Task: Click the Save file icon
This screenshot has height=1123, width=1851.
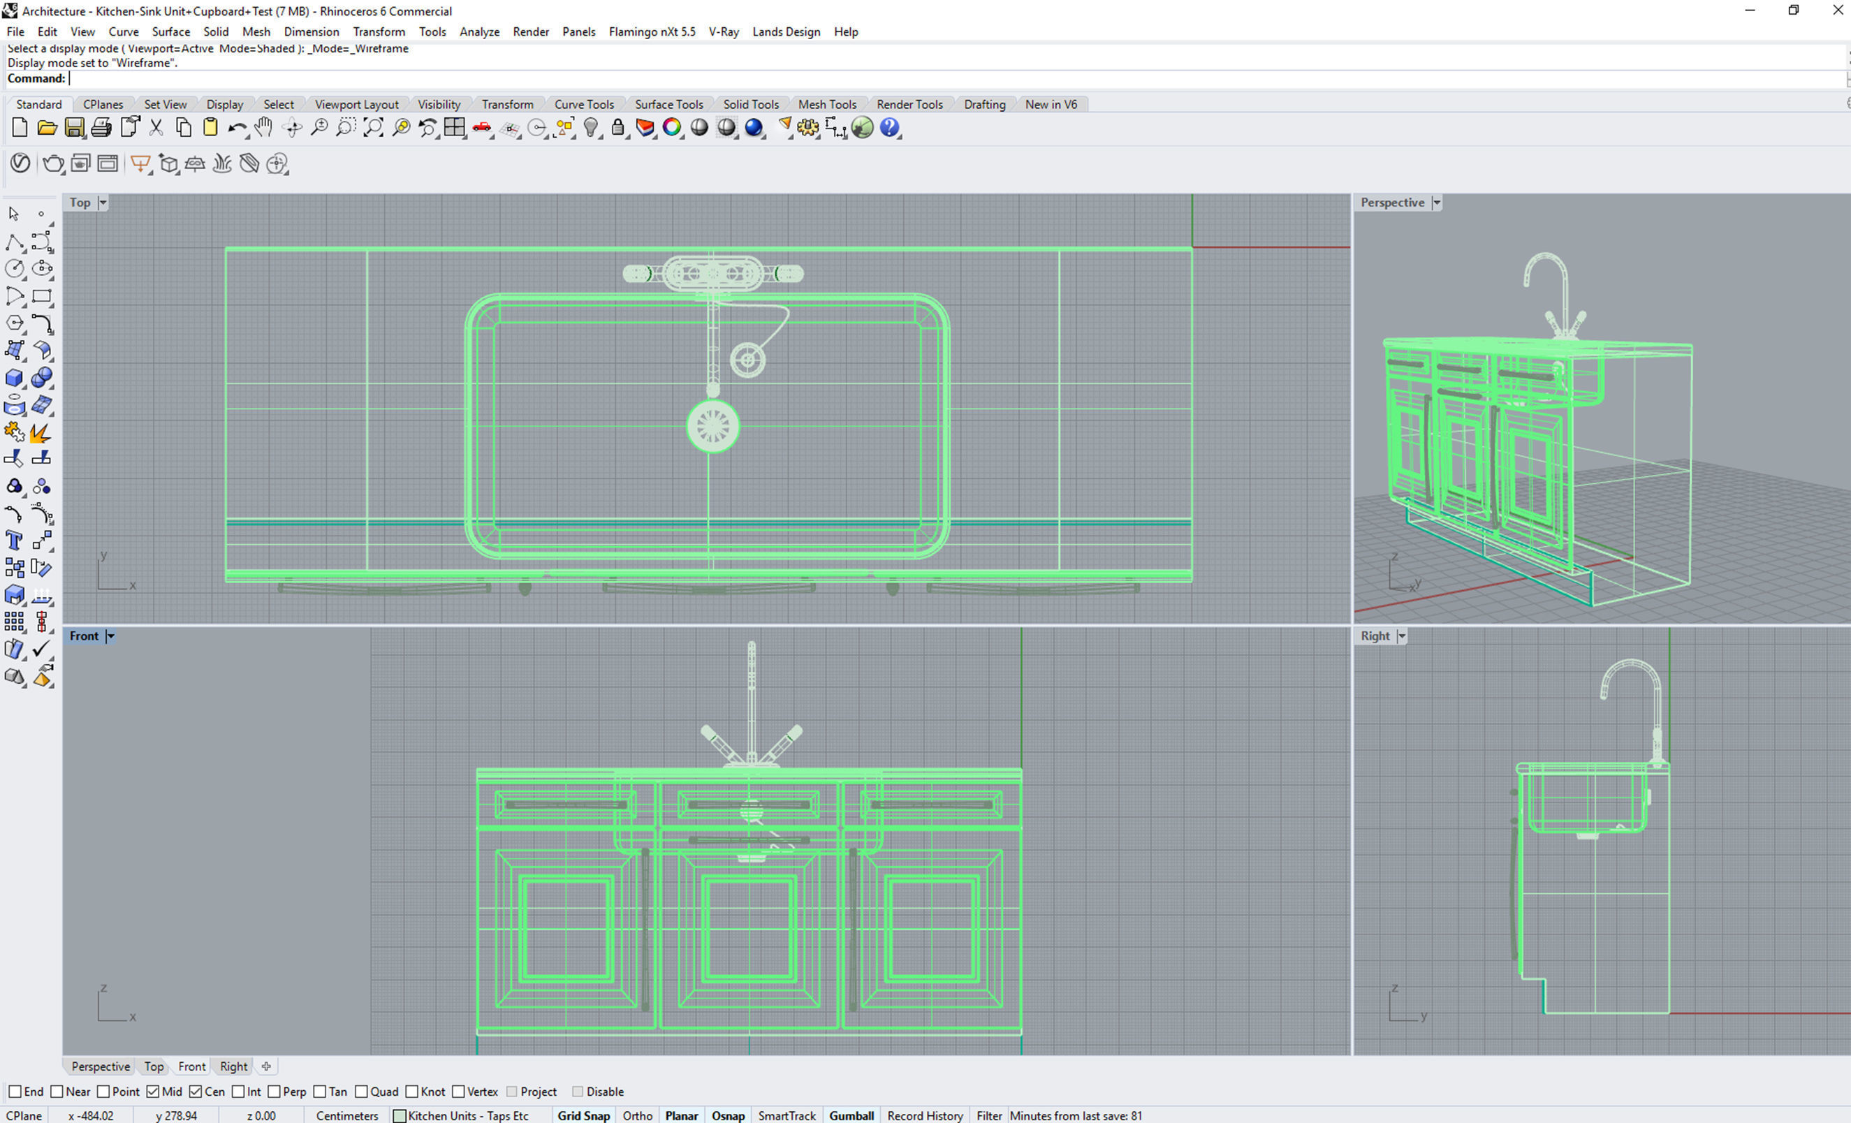Action: 73,128
